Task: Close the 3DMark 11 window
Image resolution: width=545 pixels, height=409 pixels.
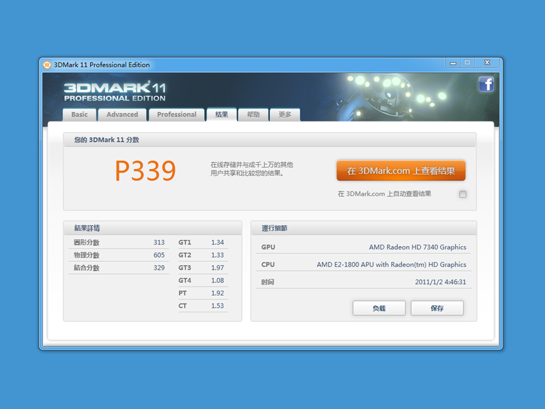Action: tap(487, 63)
